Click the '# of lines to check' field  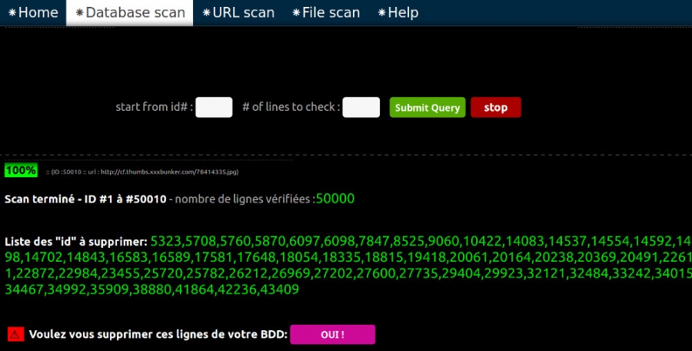pyautogui.click(x=361, y=107)
